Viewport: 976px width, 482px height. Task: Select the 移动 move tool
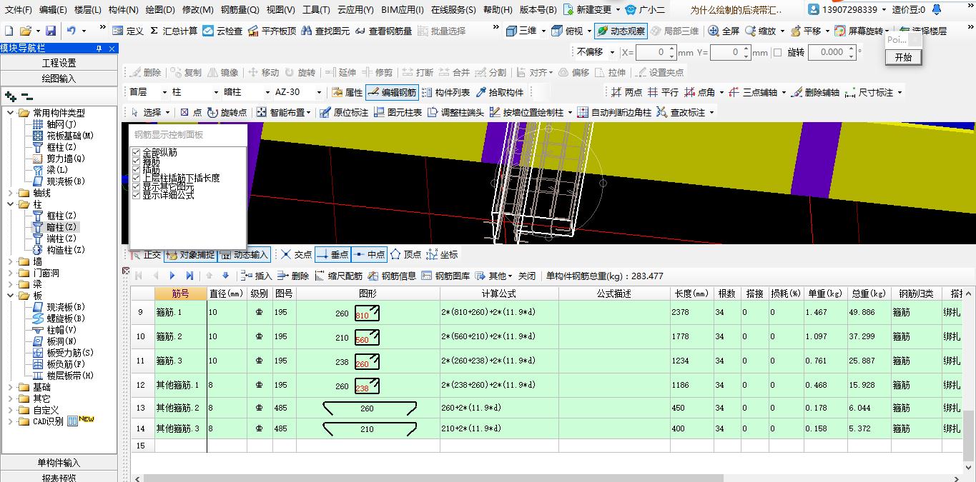pos(263,73)
